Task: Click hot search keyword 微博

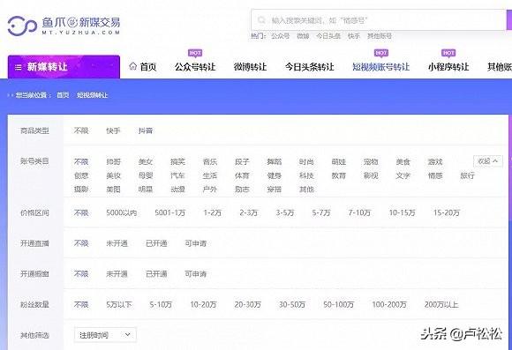Action: [303, 36]
